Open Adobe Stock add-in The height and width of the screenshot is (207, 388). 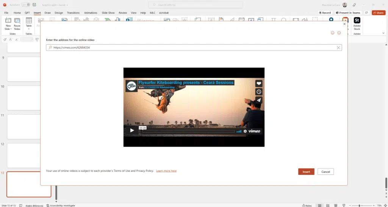click(357, 23)
